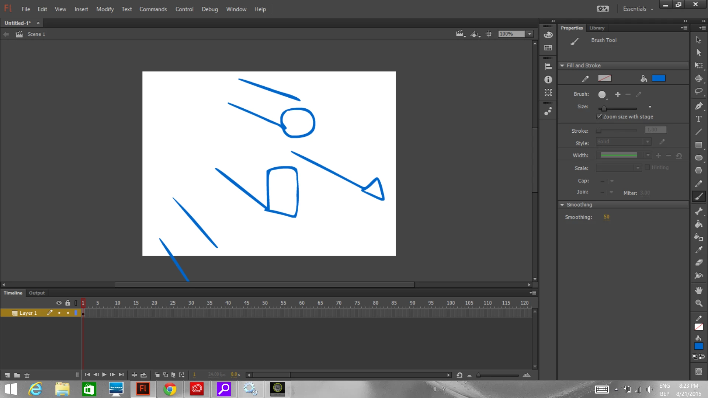Click the blue fill color swatch
The width and height of the screenshot is (708, 398).
click(658, 78)
